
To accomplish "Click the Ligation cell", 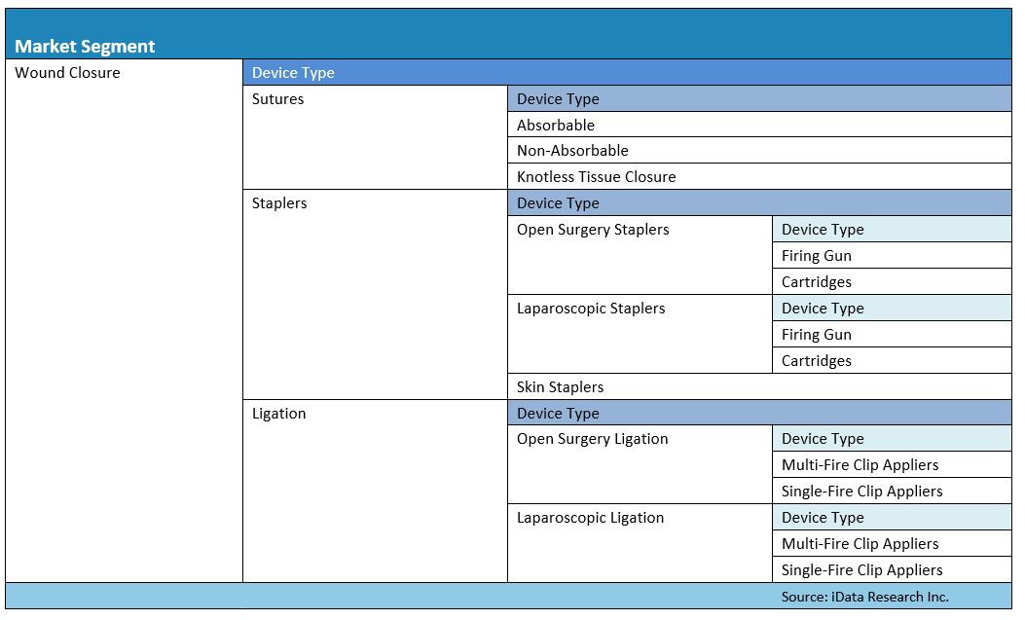I will point(375,492).
